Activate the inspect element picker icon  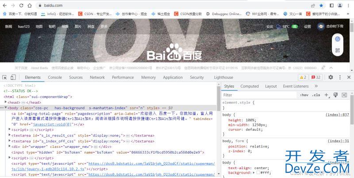4,77
